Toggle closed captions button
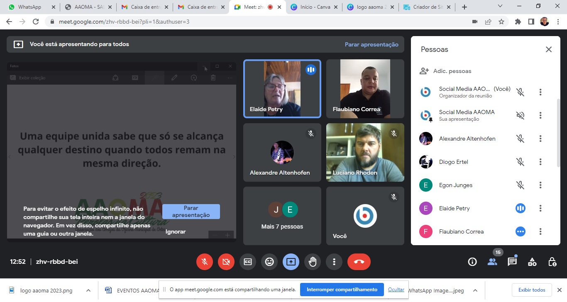Viewport: 567px width, 302px height. click(248, 262)
